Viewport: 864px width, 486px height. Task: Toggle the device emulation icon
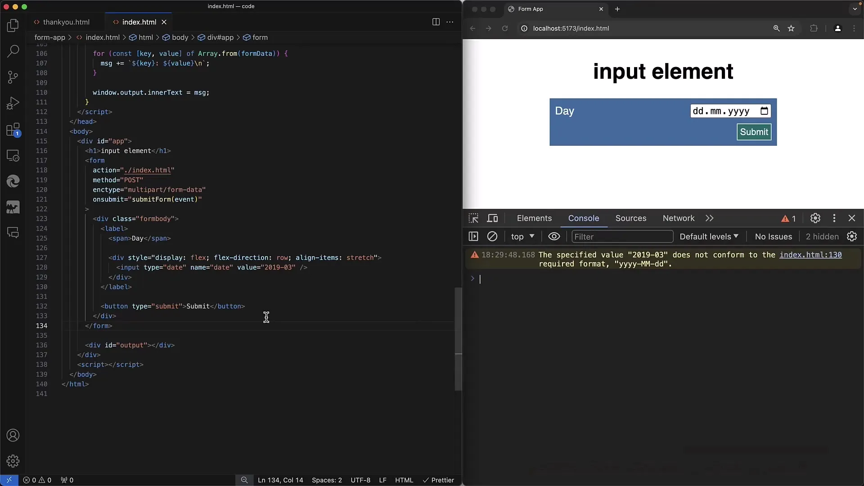493,218
